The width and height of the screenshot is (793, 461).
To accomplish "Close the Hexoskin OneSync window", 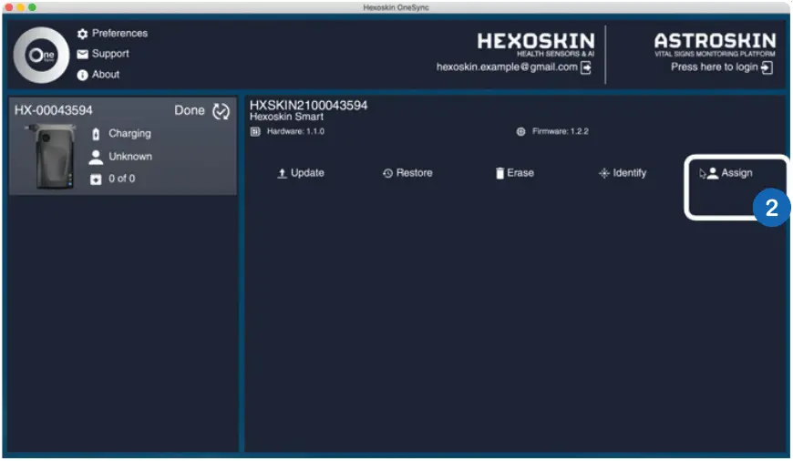I will tap(8, 7).
